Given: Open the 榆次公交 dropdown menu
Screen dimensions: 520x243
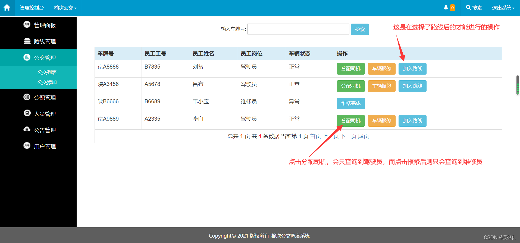Looking at the screenshot, I should point(65,8).
